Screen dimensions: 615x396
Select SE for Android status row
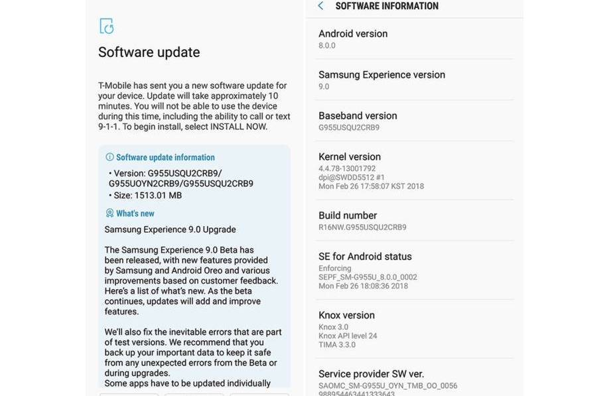click(414, 271)
